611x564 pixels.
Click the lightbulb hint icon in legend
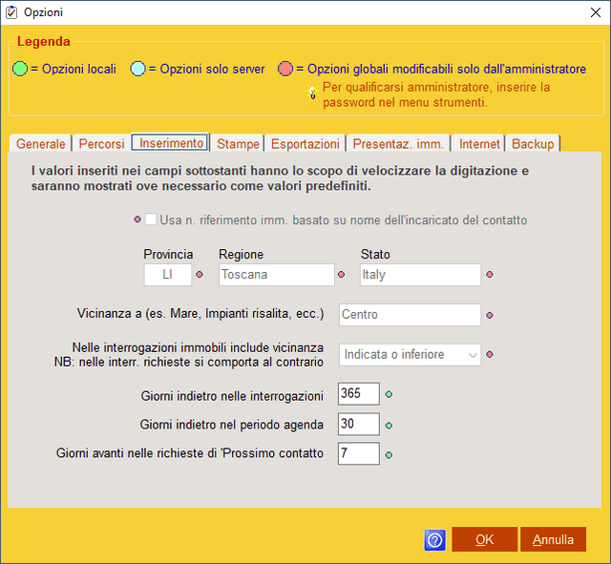coord(311,93)
